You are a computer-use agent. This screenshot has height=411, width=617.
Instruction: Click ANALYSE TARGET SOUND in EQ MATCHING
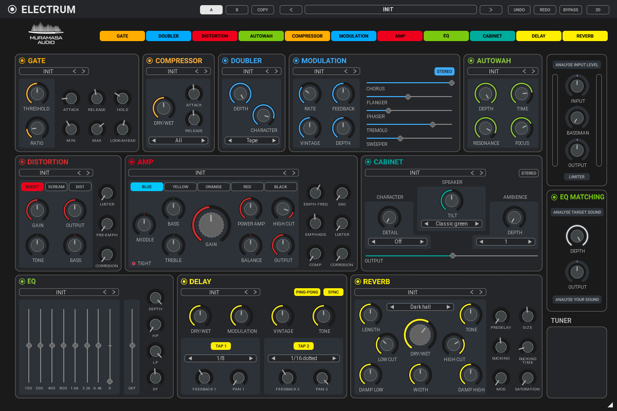577,212
